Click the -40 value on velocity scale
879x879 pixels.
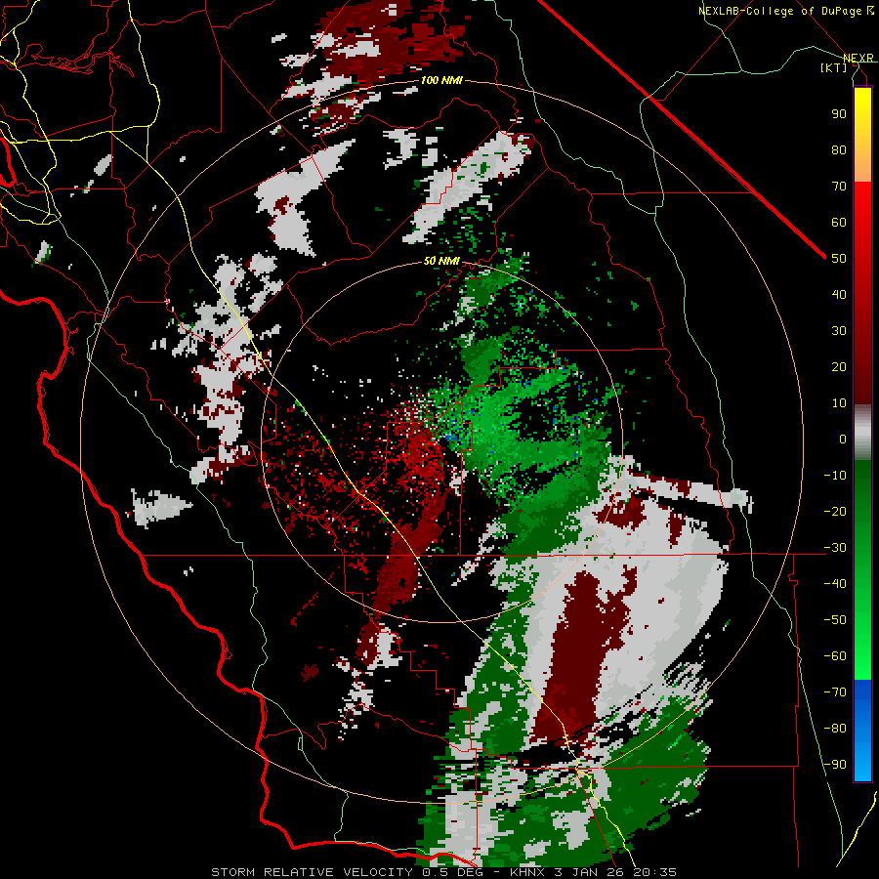coord(835,584)
